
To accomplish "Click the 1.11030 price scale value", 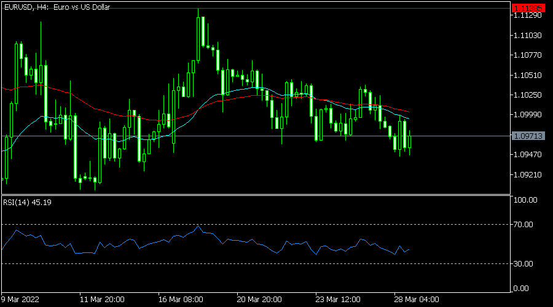I will click(x=528, y=35).
